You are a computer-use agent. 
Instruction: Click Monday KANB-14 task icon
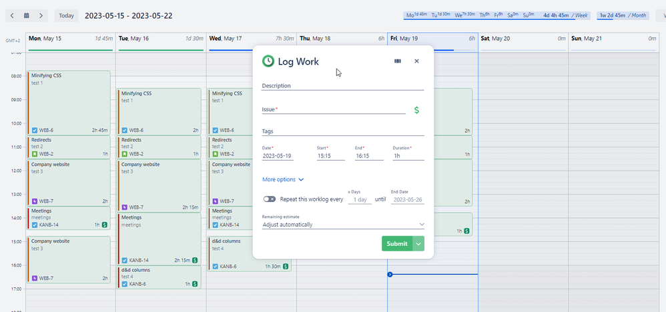tap(35, 225)
